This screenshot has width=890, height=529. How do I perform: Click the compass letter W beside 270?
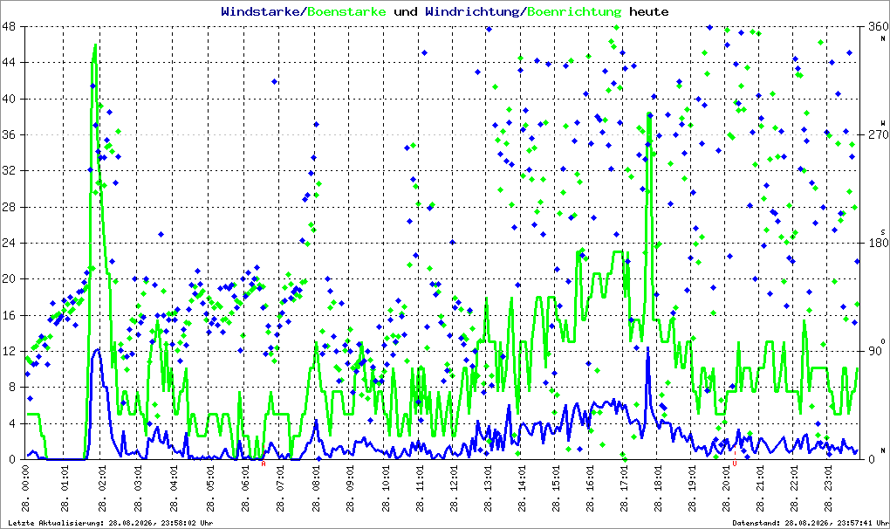883,123
